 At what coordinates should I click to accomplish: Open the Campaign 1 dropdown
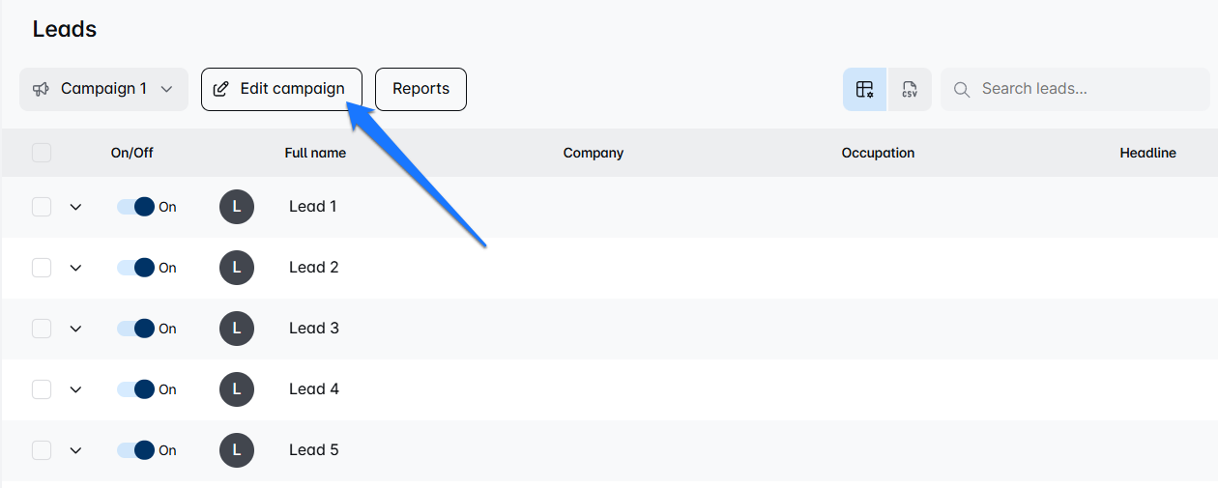point(103,89)
